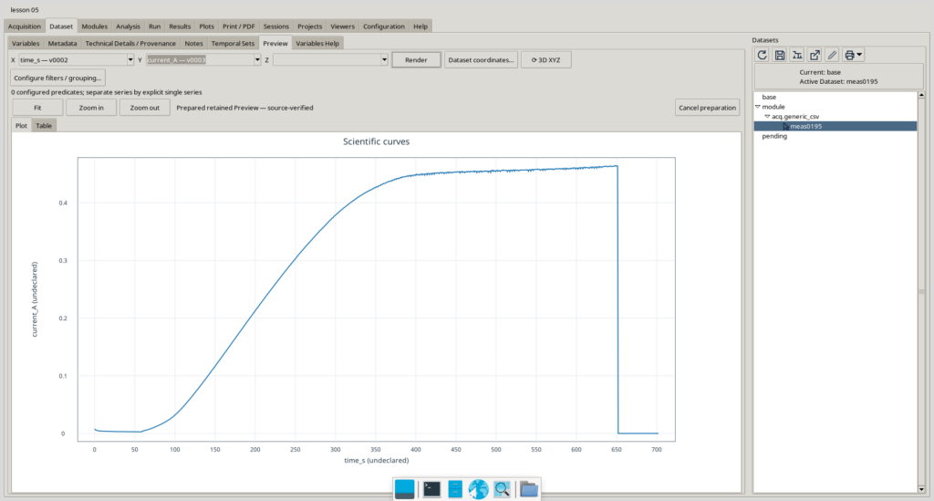Click the Datasets tree scroll-down arrow
The width and height of the screenshot is (934, 501).
pyautogui.click(x=921, y=489)
